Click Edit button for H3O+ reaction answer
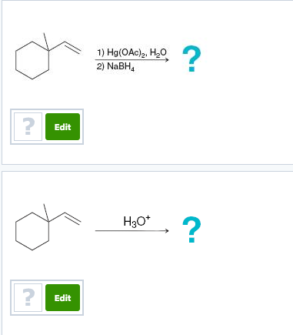This screenshot has height=335, width=293. (62, 297)
